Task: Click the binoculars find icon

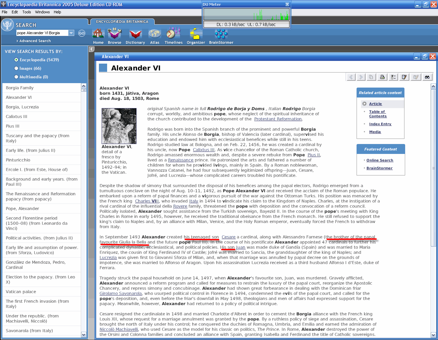Action: coord(427,77)
